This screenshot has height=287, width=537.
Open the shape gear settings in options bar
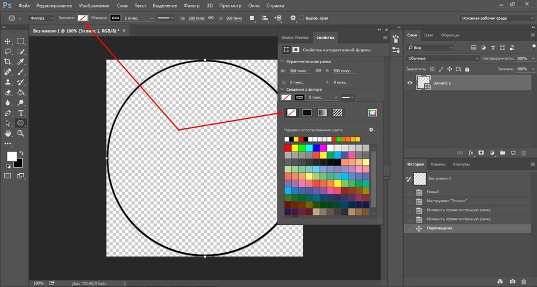pyautogui.click(x=293, y=18)
